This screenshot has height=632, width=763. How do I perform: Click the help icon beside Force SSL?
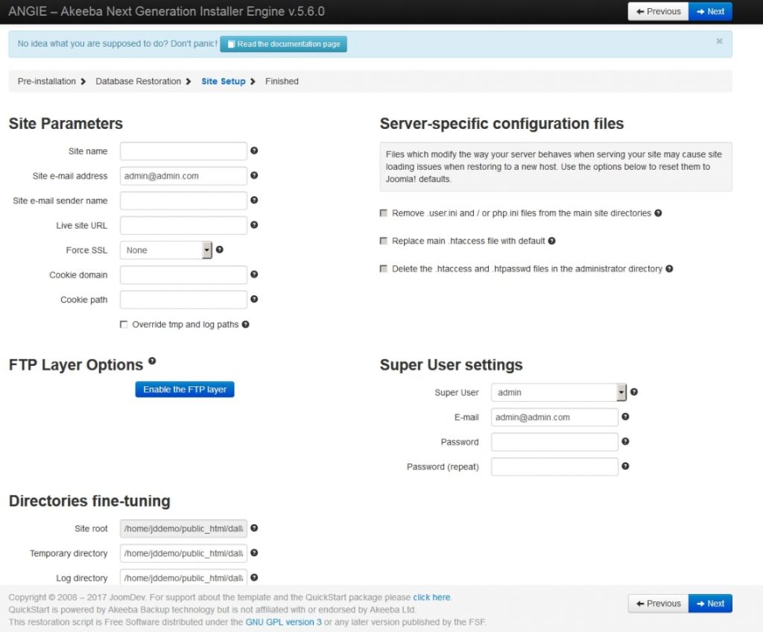(220, 250)
